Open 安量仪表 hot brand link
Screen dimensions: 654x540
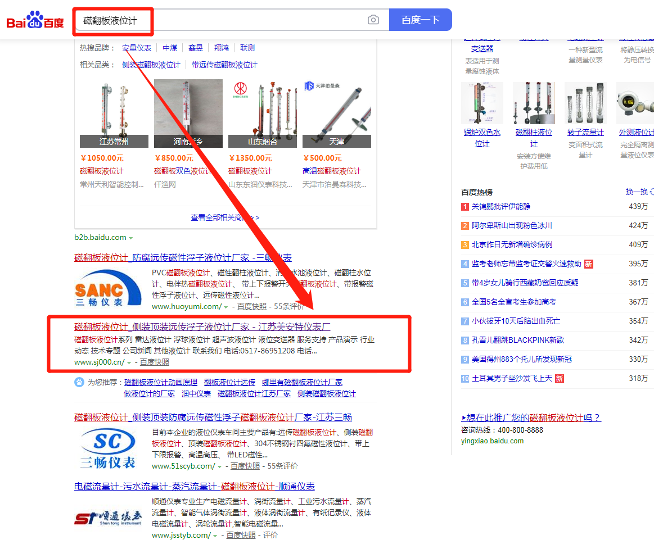(x=137, y=48)
